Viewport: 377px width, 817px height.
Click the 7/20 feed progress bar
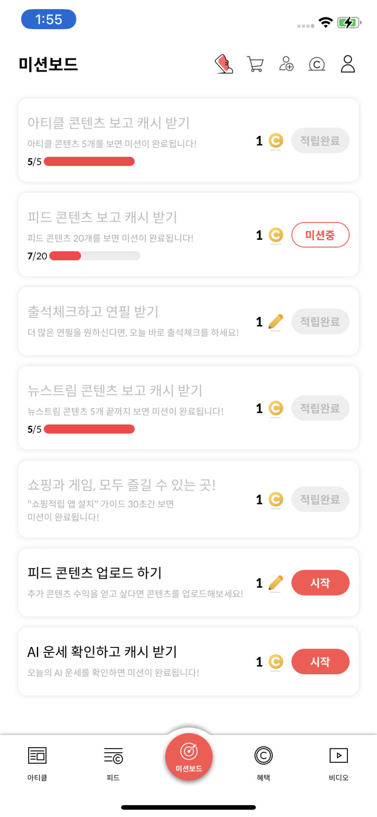(94, 256)
